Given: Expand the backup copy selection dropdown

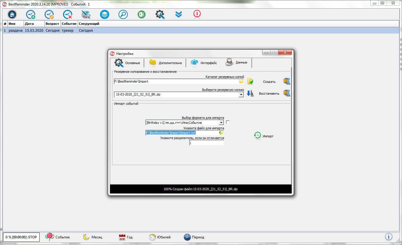Looking at the screenshot, I should [x=241, y=95].
